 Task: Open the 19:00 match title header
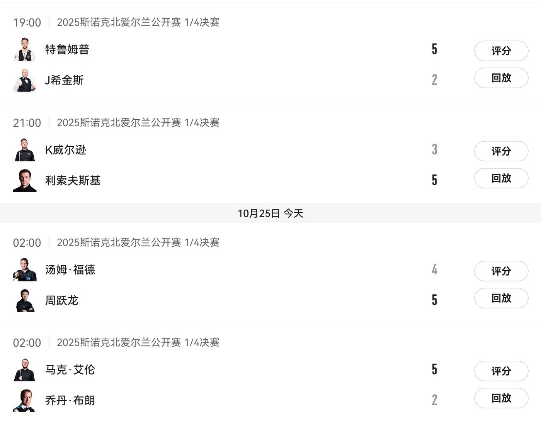[x=138, y=22]
